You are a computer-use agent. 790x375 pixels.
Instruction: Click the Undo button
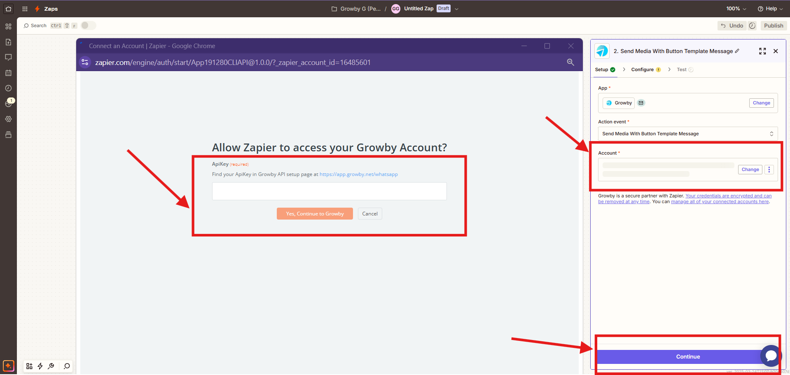pos(732,25)
